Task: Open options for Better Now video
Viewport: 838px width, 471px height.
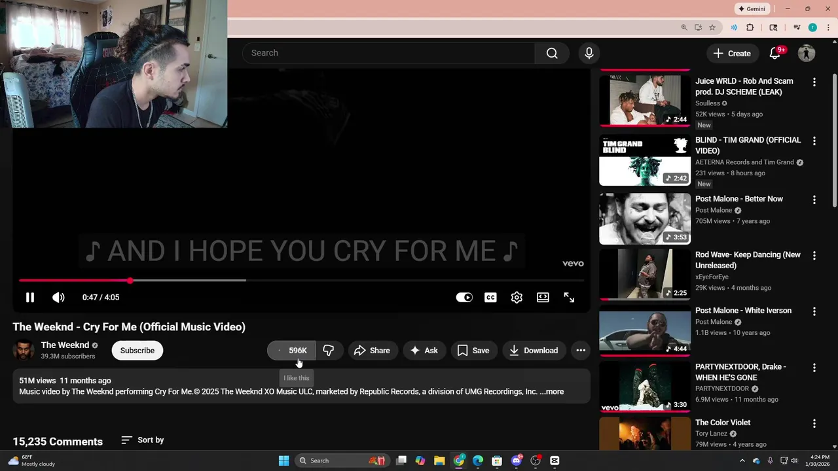Action: point(814,200)
